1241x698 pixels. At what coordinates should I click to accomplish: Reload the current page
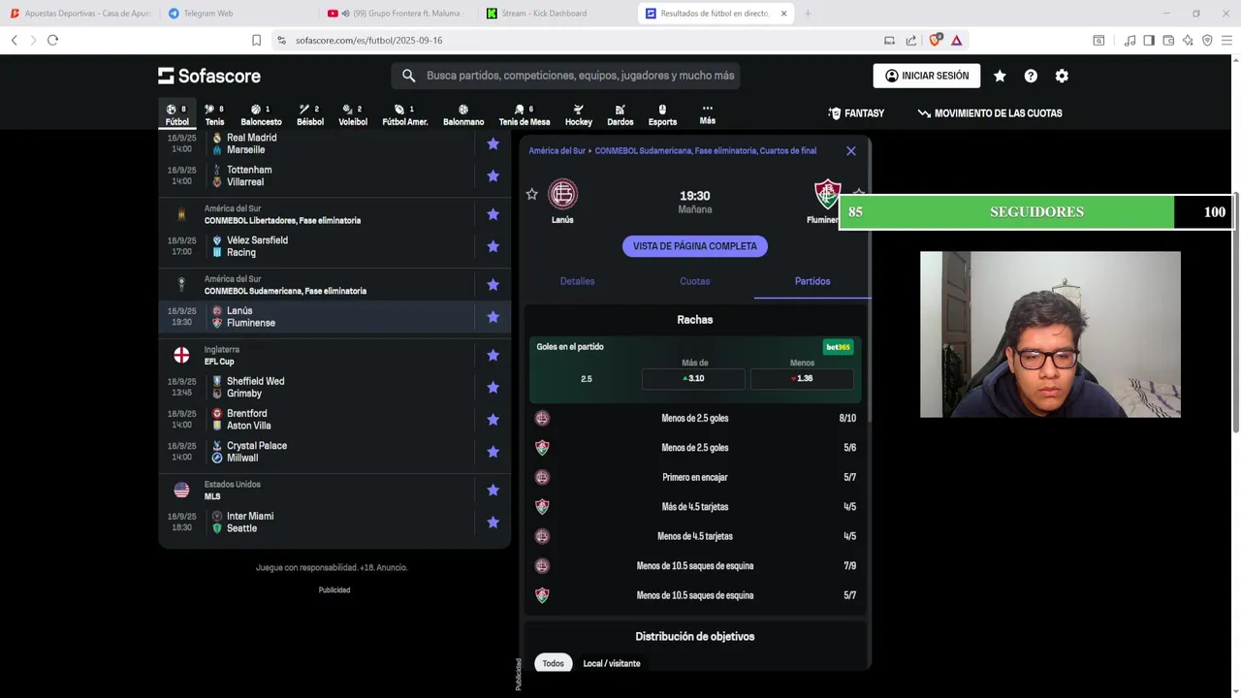point(52,40)
